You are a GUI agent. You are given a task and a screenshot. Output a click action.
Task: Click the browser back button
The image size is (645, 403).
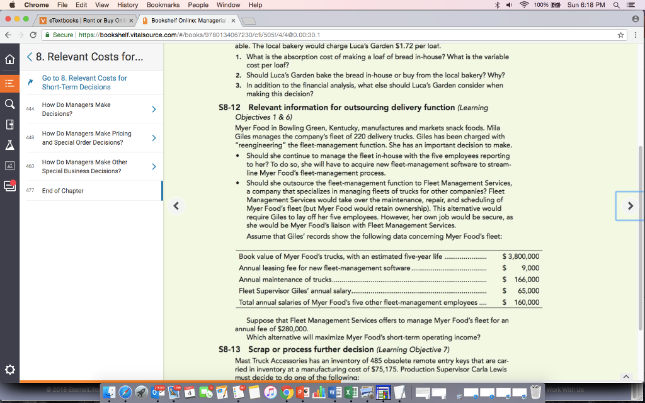coord(8,35)
